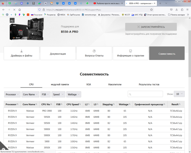
Task: Click the Госуслуги bookmark
Action: point(36,14)
